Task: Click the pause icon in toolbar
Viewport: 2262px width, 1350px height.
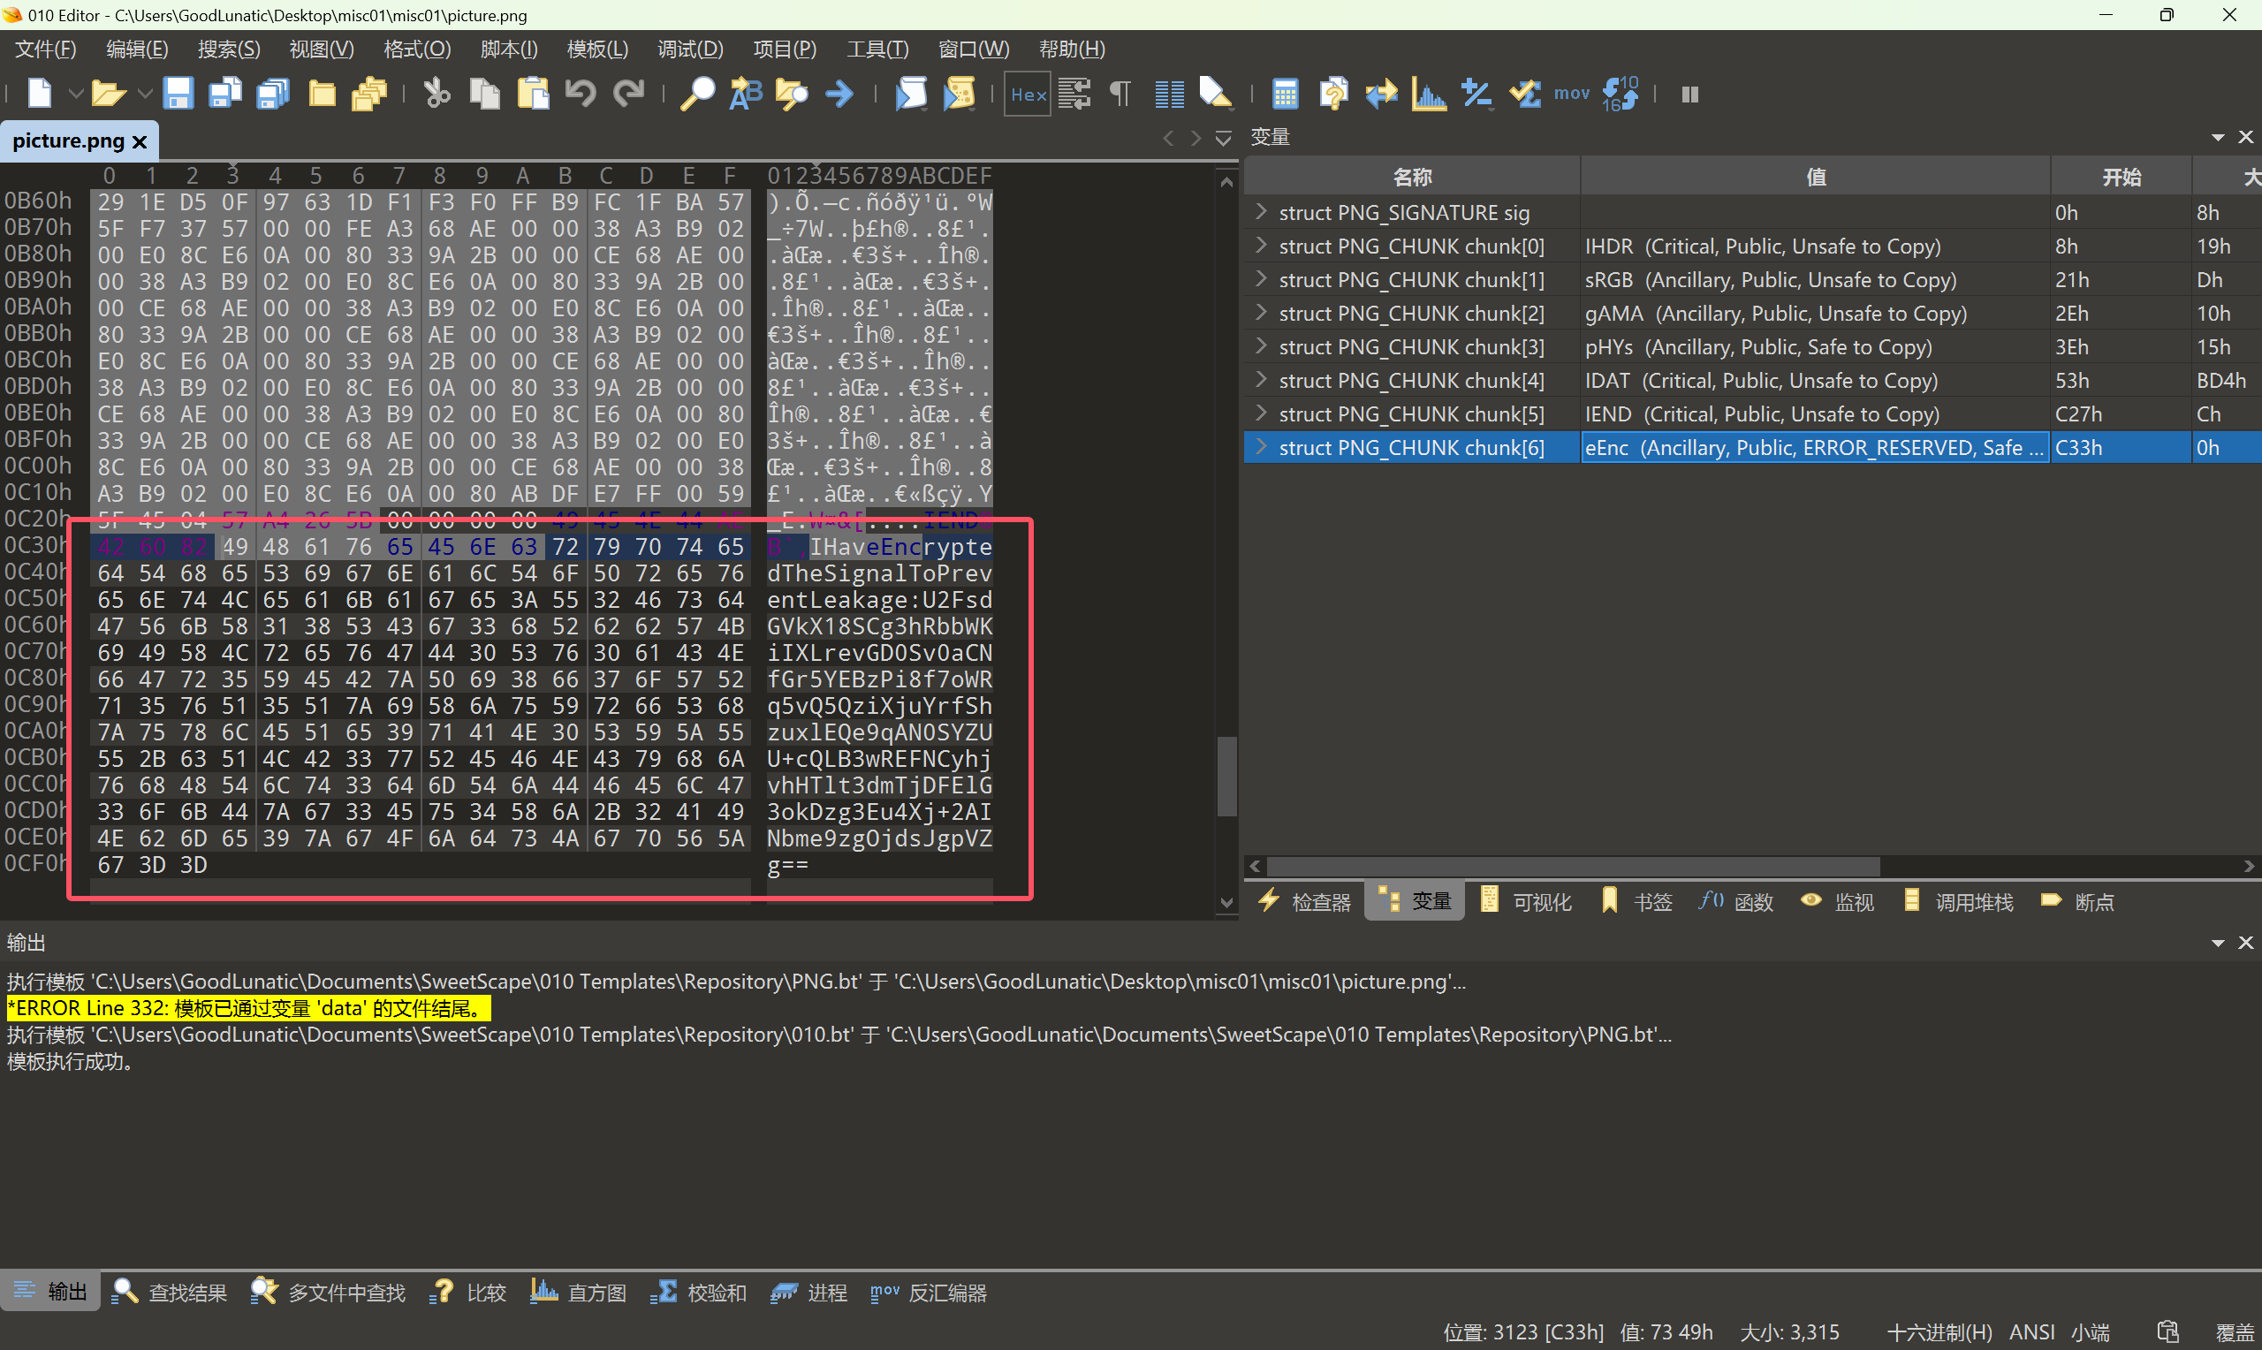Action: (1690, 94)
